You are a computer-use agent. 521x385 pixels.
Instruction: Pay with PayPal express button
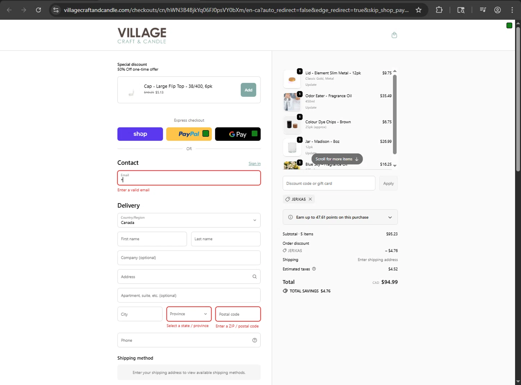189,134
